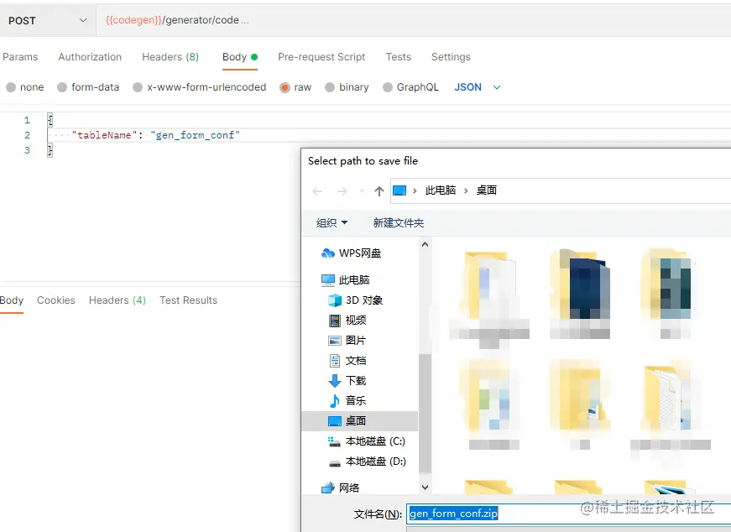The image size is (731, 532).
Task: Click line 2 with "tableName" in the editor
Action: click(x=156, y=135)
